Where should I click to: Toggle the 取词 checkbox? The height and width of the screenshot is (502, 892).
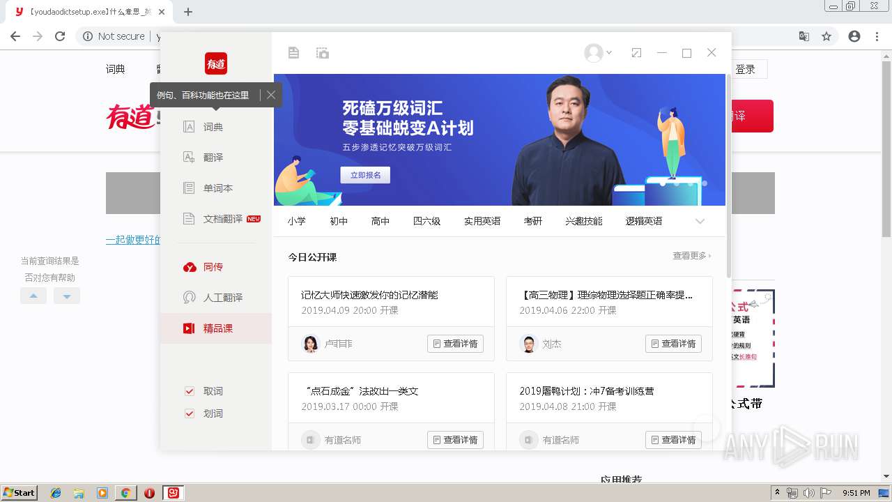(x=189, y=391)
